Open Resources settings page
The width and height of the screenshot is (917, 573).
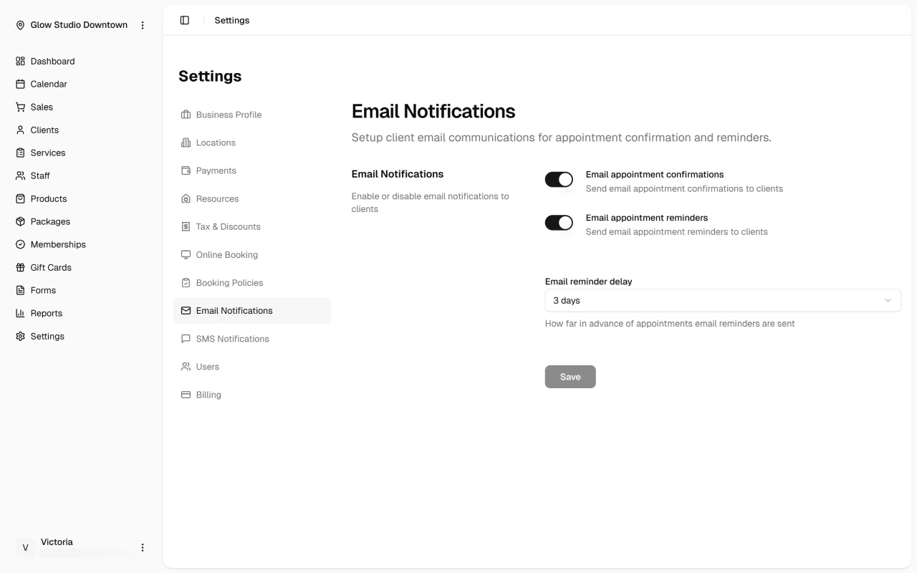(252, 198)
